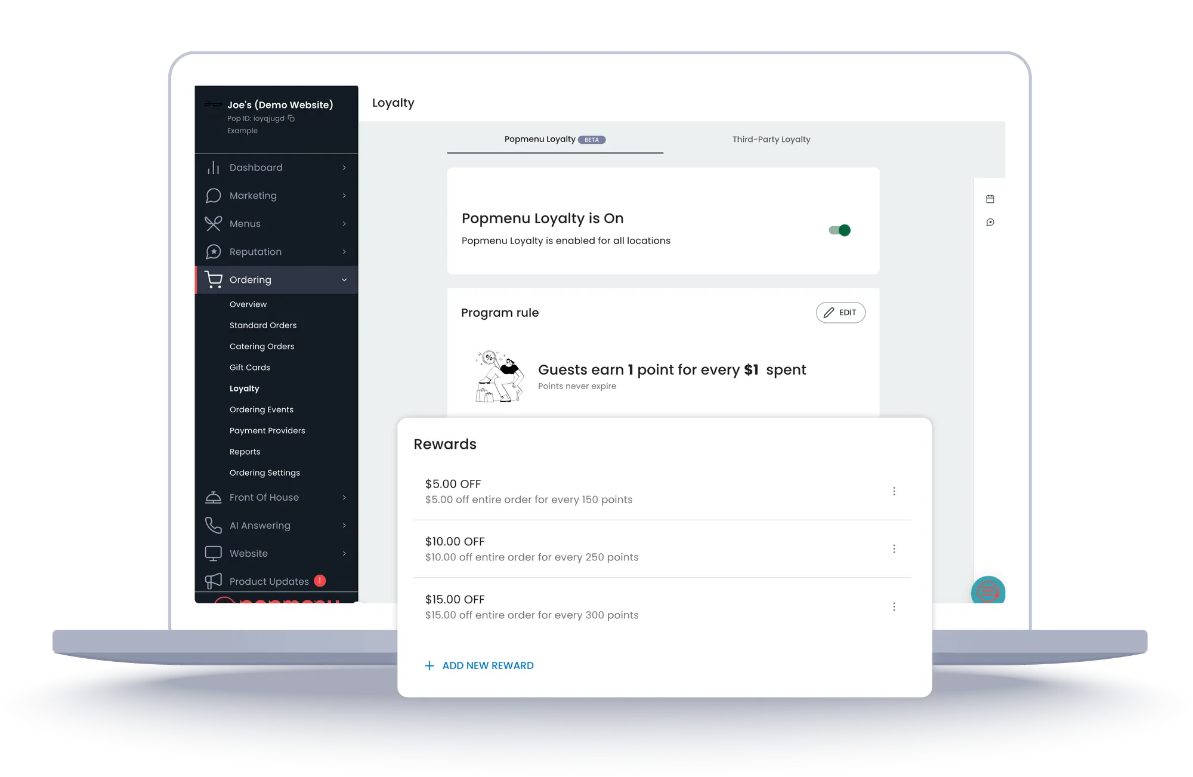1193x777 pixels.
Task: Click the Dashboard bar chart icon
Action: [x=213, y=168]
